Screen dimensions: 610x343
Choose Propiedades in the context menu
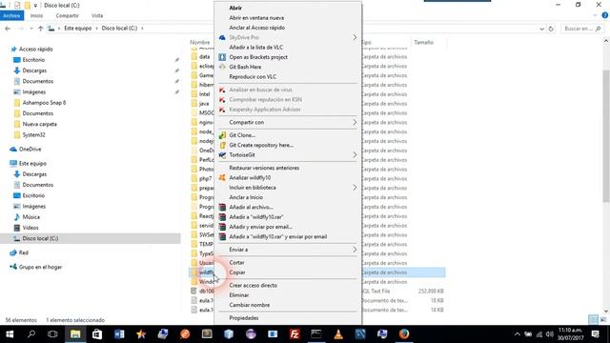click(244, 318)
